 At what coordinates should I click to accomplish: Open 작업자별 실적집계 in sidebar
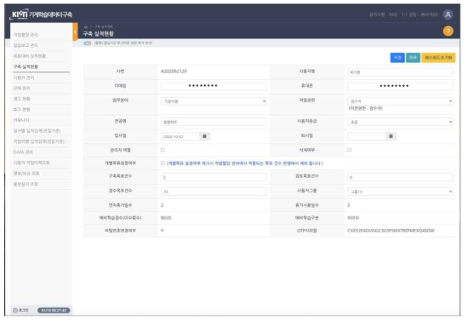pyautogui.click(x=39, y=141)
